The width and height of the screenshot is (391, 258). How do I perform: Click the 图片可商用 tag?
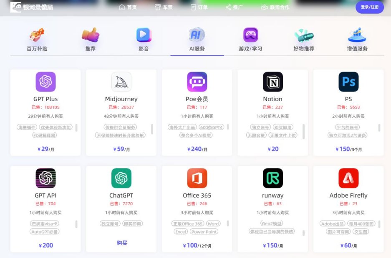tap(338, 232)
